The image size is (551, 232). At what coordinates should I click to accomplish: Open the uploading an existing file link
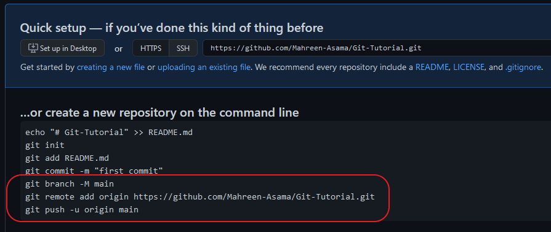(x=204, y=67)
